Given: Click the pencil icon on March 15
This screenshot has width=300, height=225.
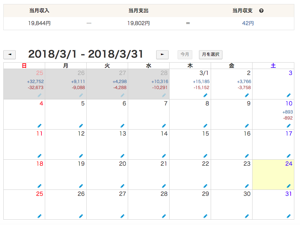Looking at the screenshot, I should pyautogui.click(x=205, y=156).
